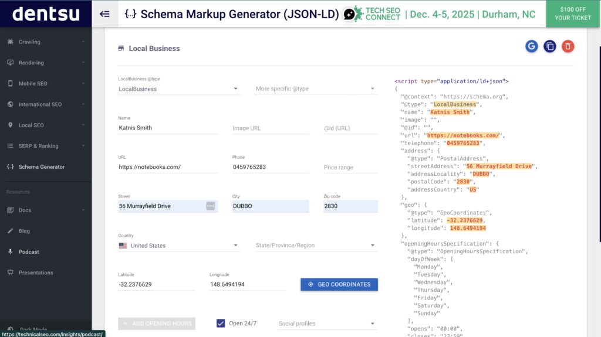Click the @id (URL) field
The height and width of the screenshot is (337, 601).
click(350, 128)
